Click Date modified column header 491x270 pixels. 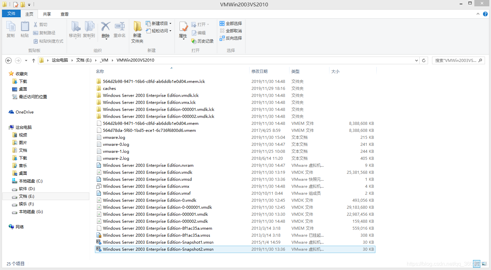point(259,72)
